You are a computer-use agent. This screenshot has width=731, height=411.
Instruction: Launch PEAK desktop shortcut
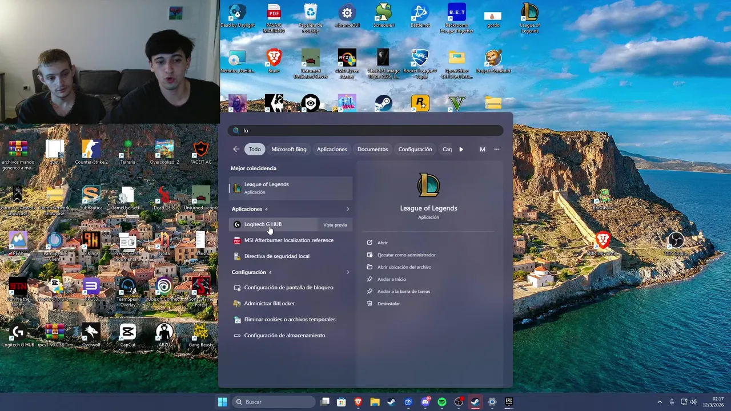[x=18, y=244]
